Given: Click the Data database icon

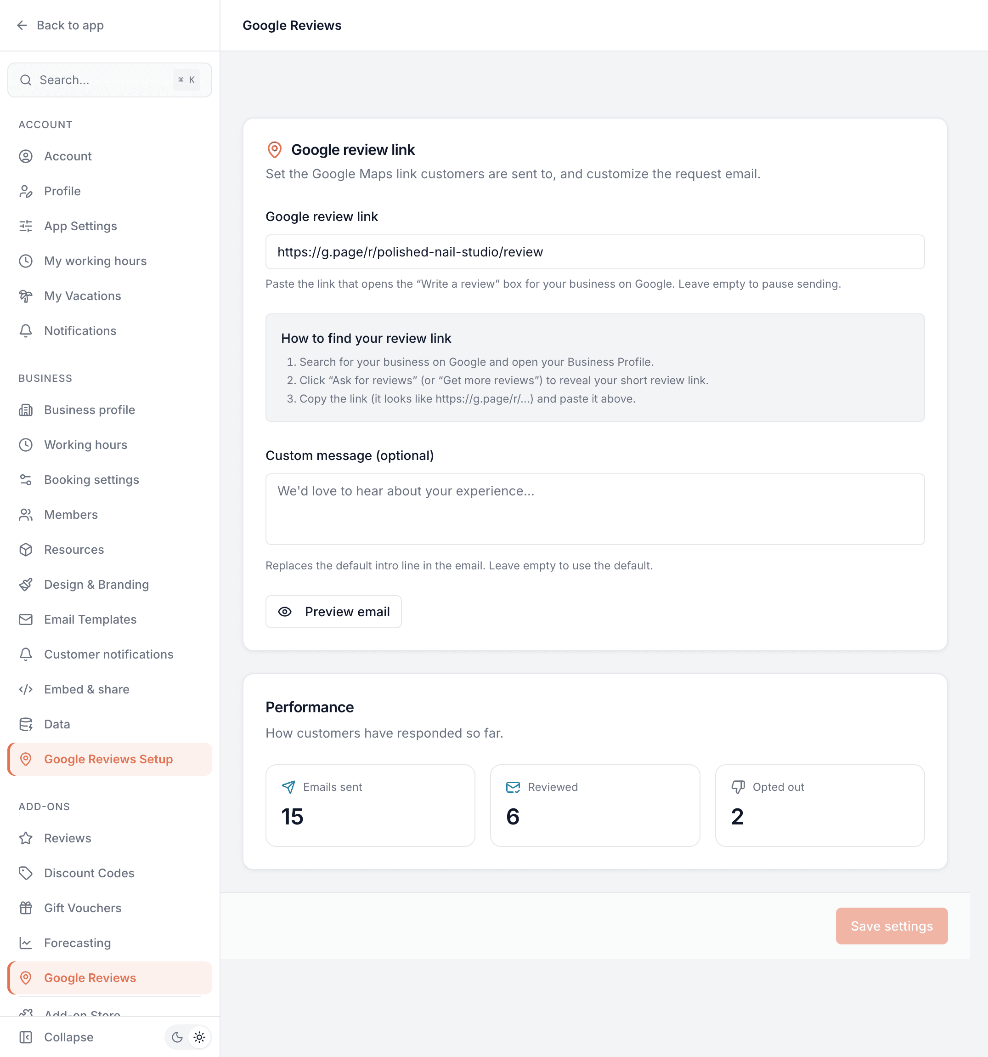Looking at the screenshot, I should point(26,724).
